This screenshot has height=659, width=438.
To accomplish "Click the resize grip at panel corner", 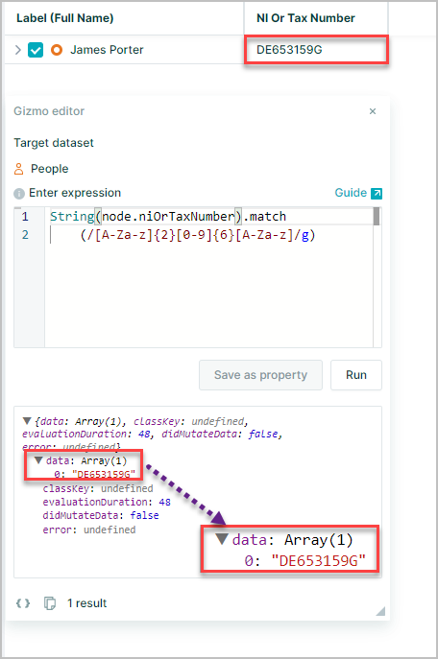I will click(380, 611).
